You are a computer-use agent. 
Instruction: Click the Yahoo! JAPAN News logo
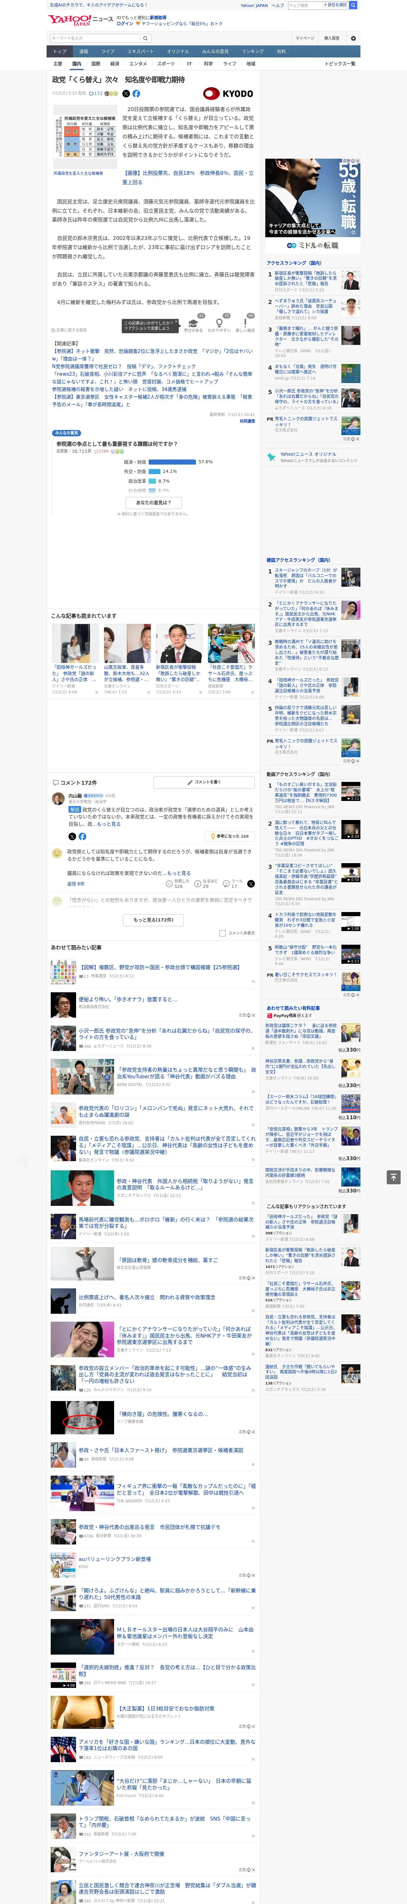(x=81, y=20)
